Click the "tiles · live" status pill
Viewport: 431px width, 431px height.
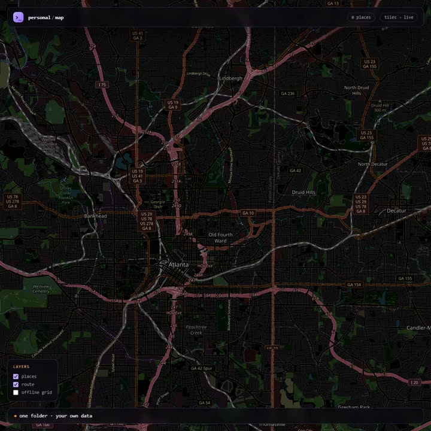pyautogui.click(x=398, y=17)
